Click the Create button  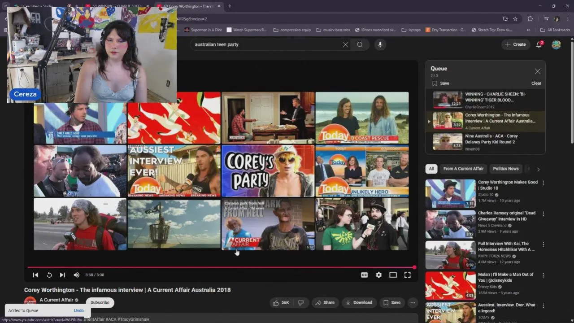click(x=516, y=44)
